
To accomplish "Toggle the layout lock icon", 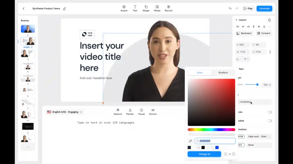I will tap(269, 20).
